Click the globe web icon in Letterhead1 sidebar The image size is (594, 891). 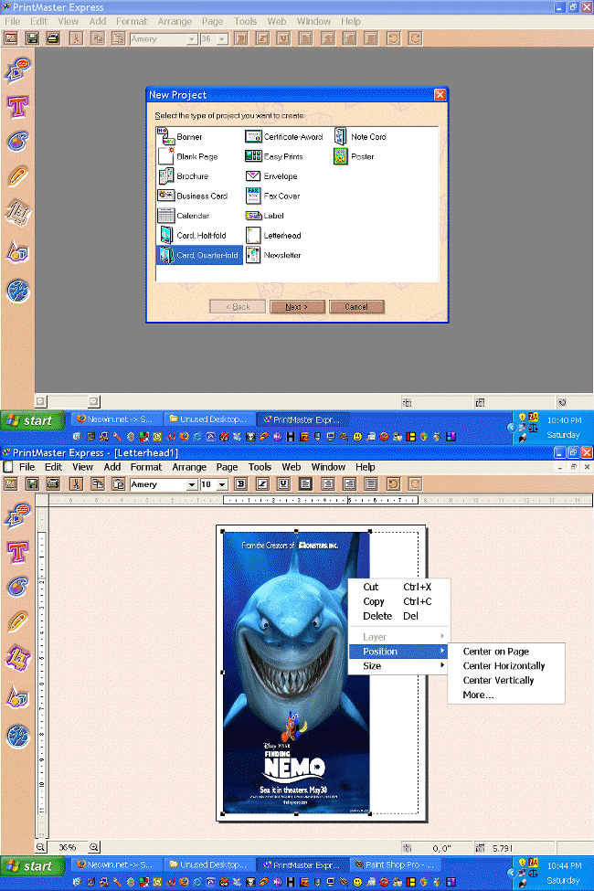point(17,736)
